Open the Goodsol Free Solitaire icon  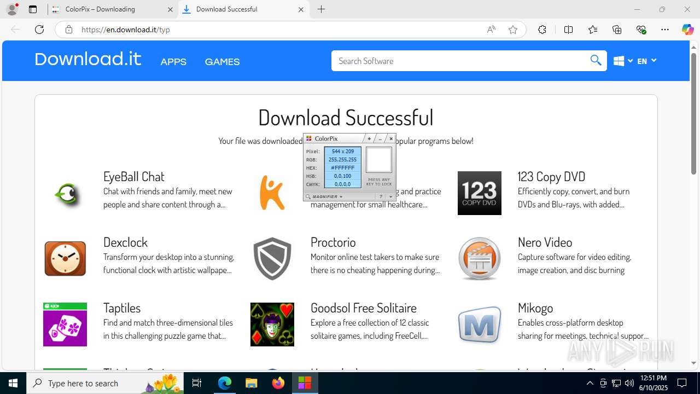pyautogui.click(x=272, y=325)
